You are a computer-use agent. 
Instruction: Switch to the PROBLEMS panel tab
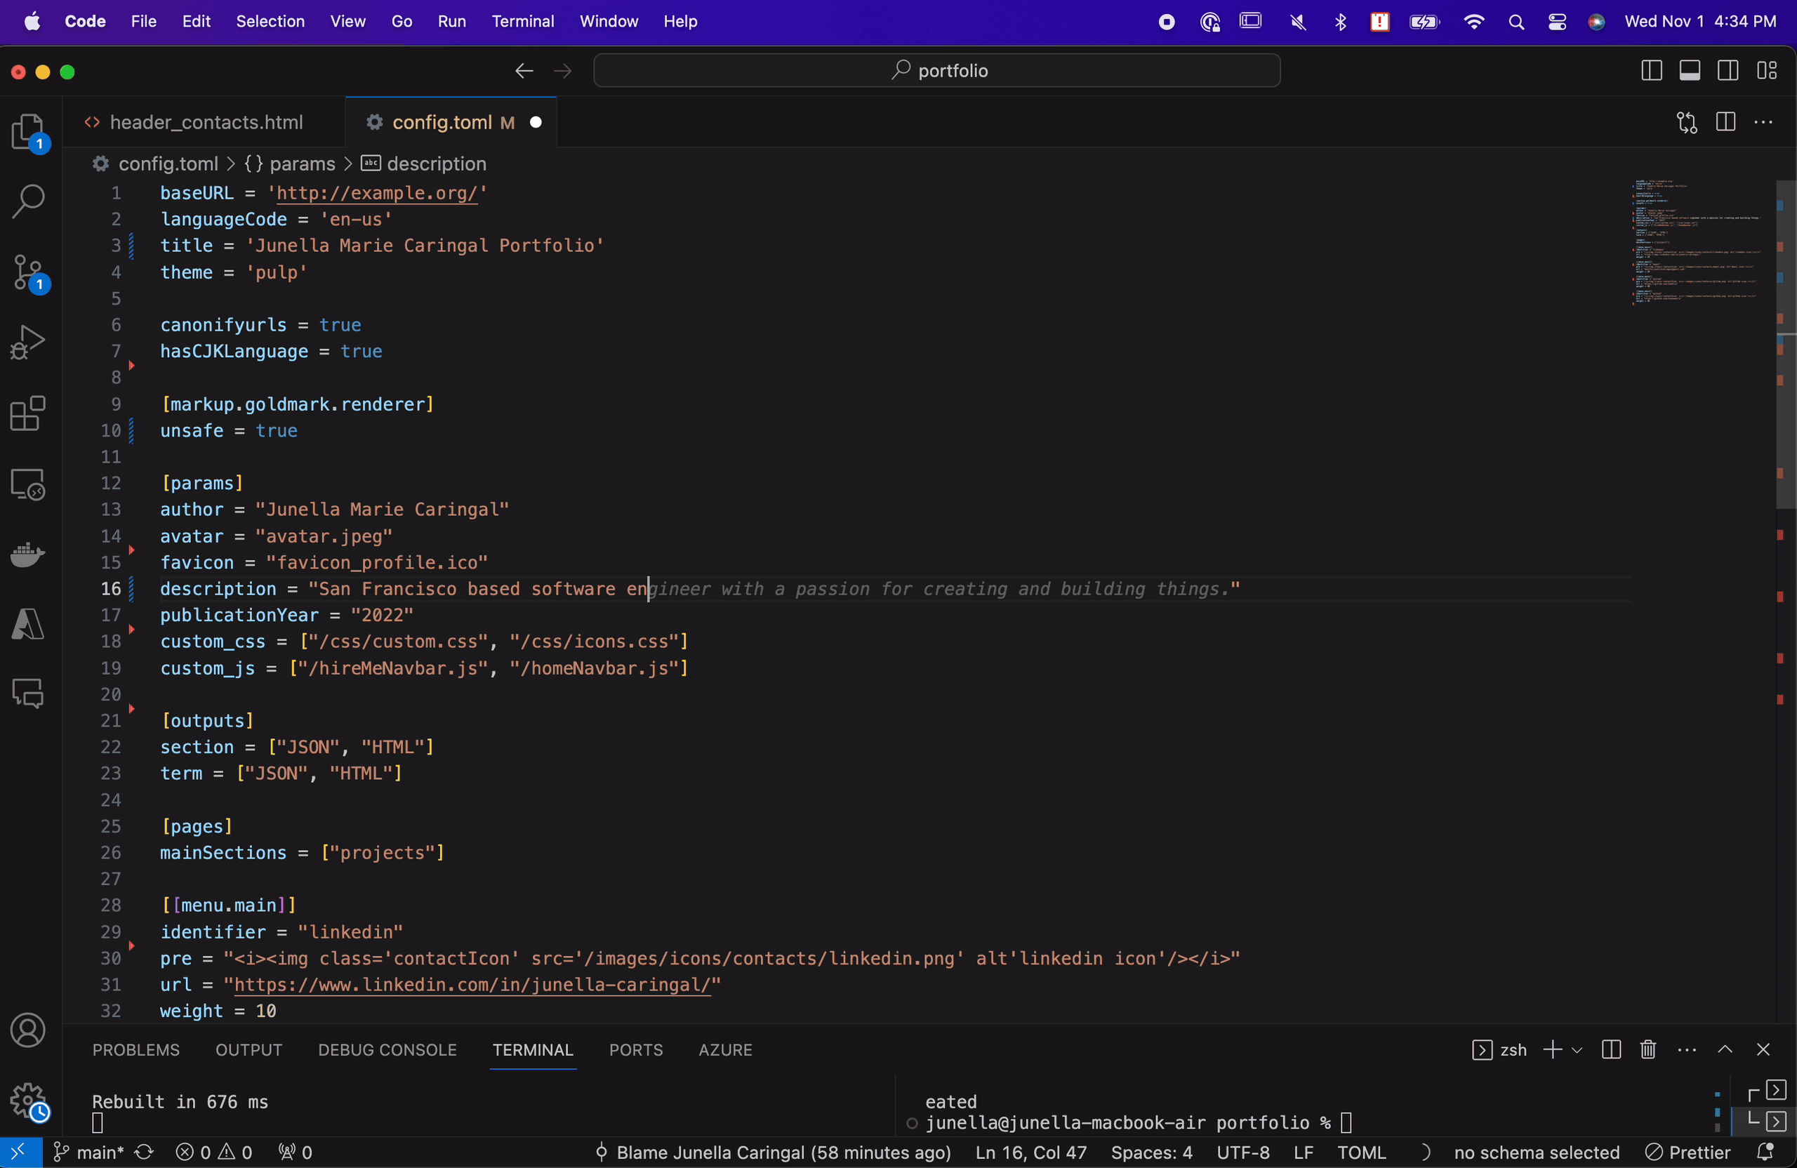(136, 1049)
